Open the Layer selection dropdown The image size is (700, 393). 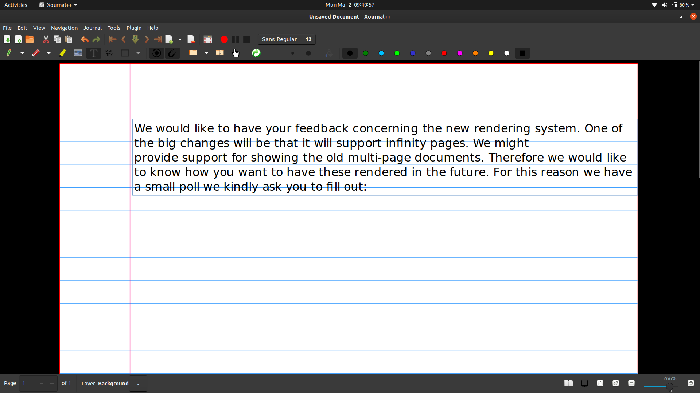point(138,384)
